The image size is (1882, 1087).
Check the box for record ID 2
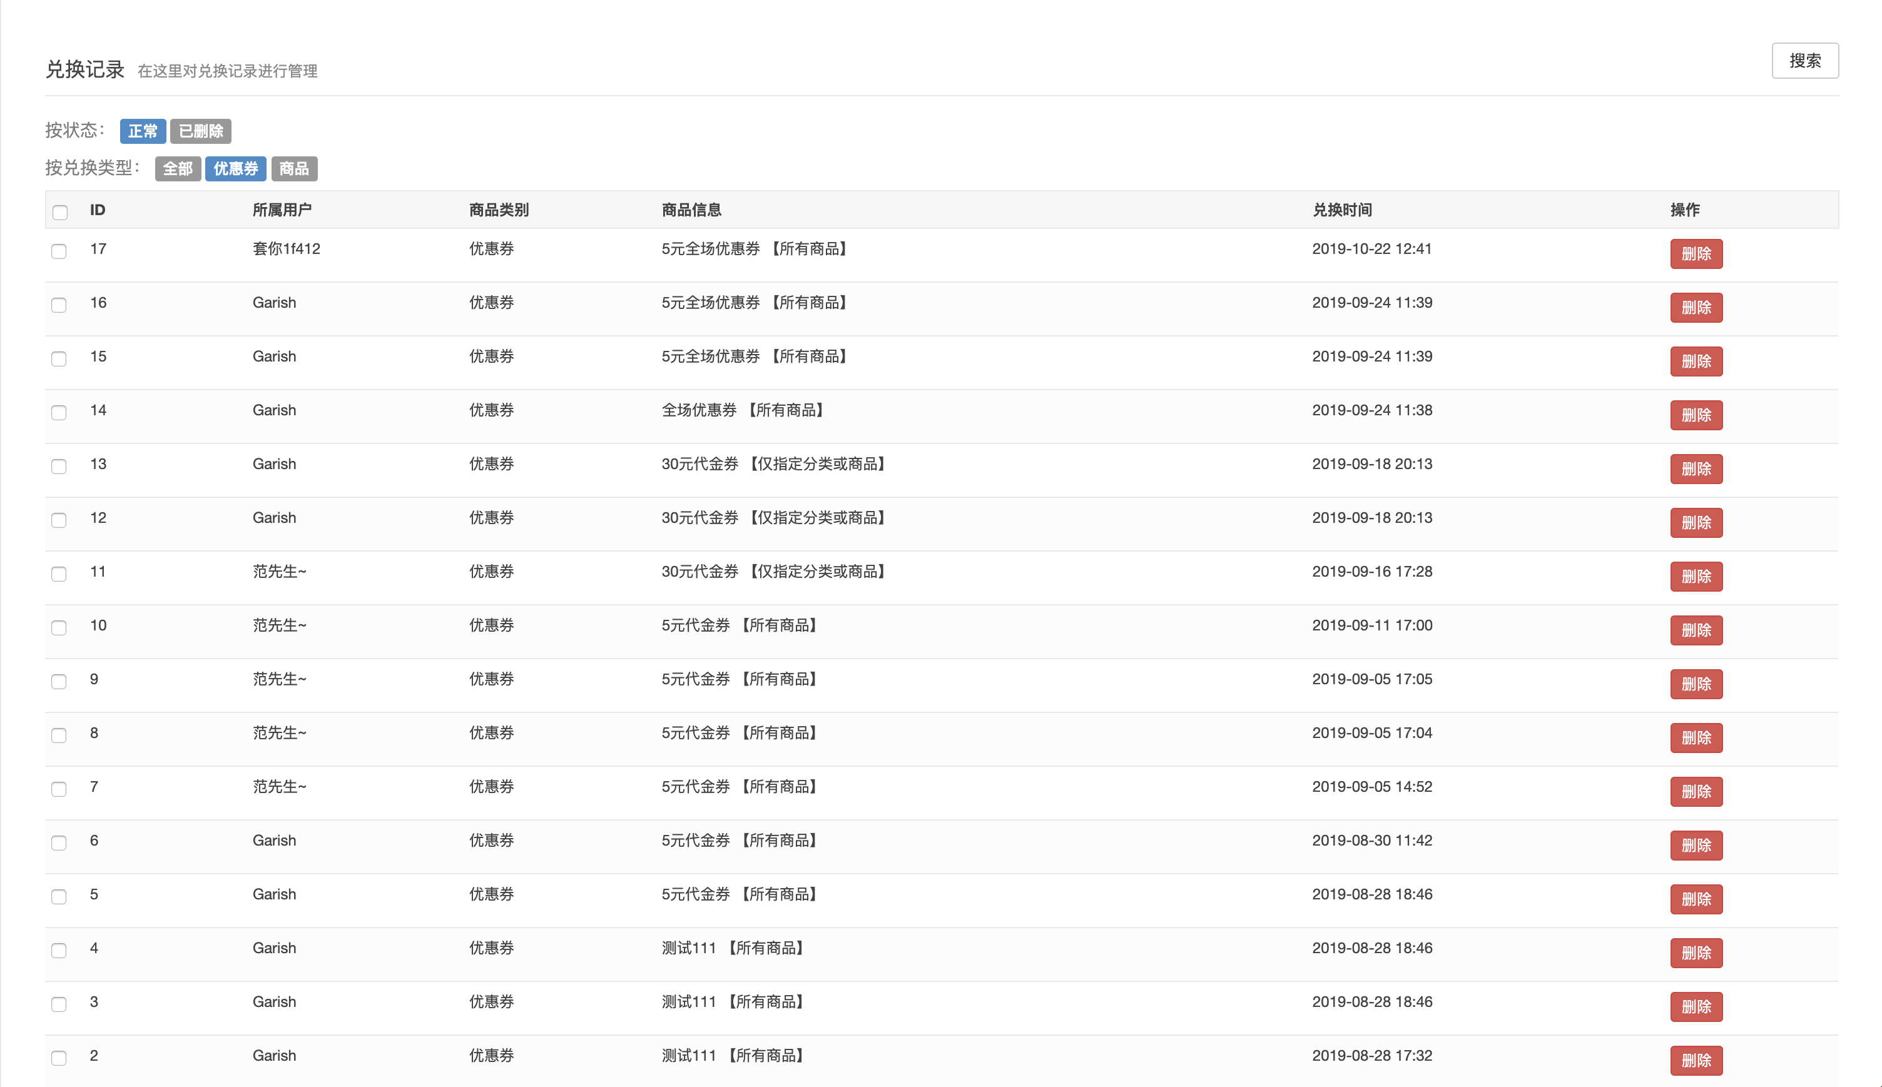click(x=59, y=1057)
